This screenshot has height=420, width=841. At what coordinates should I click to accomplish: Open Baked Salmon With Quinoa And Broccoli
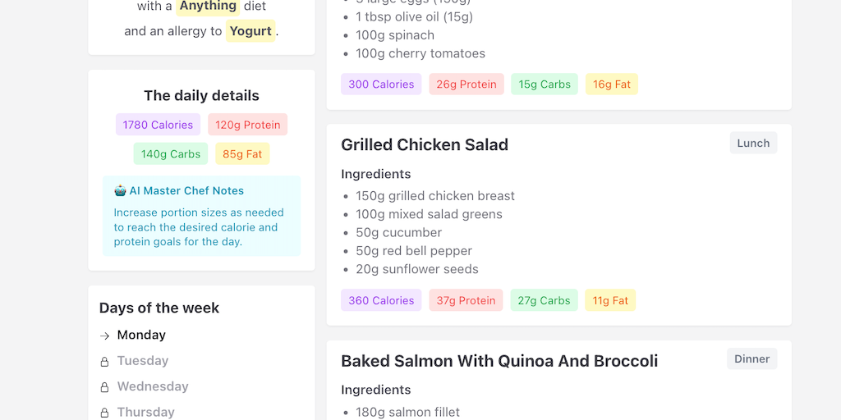tap(499, 361)
